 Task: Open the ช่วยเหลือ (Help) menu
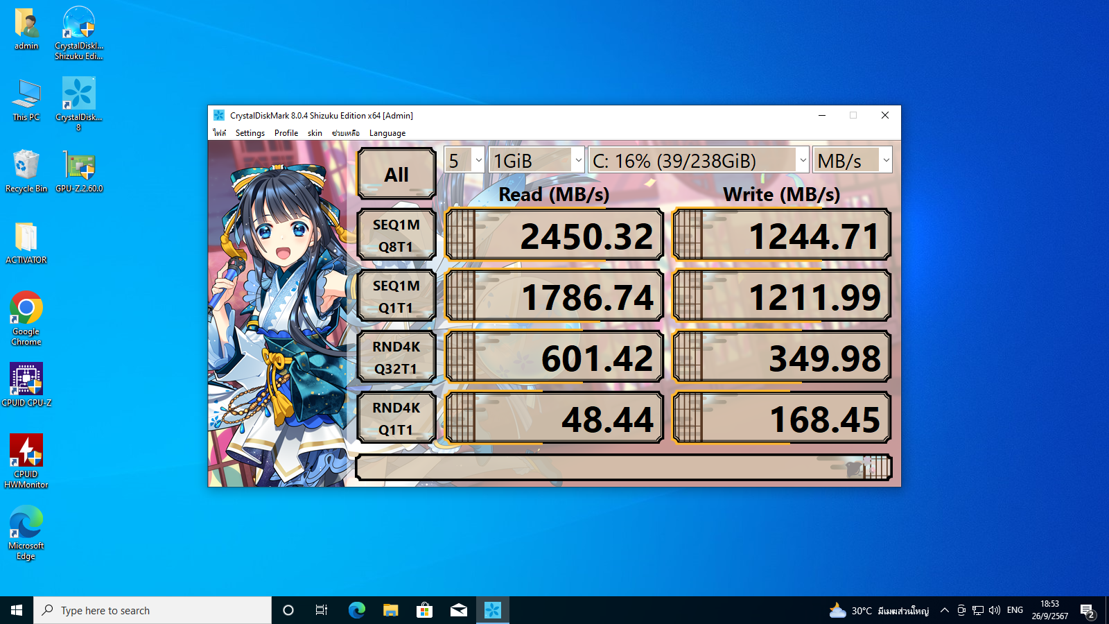click(345, 133)
